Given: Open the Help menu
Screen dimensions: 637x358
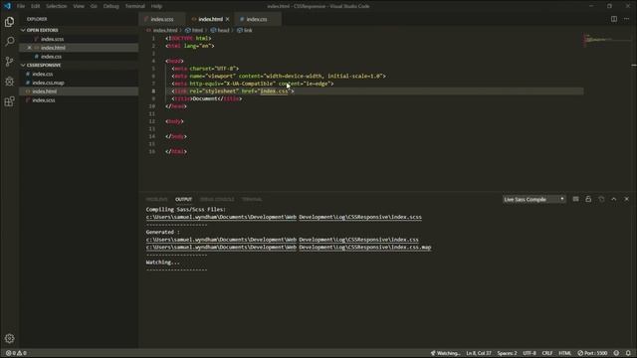Looking at the screenshot, I should 156,6.
